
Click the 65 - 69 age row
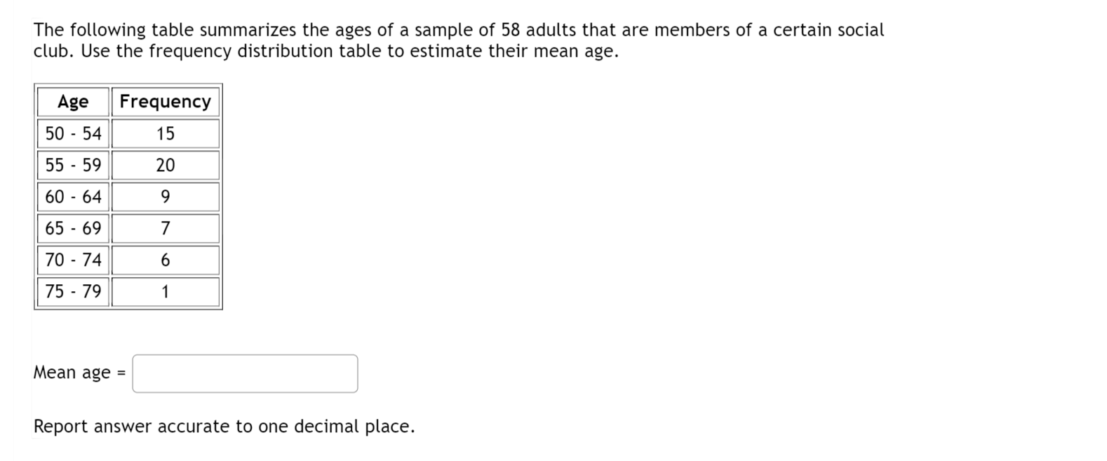pyautogui.click(x=72, y=228)
